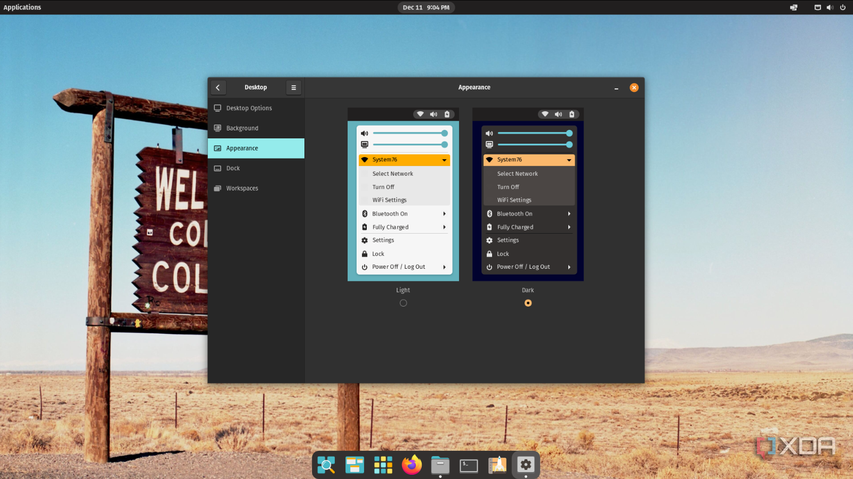Click the power icon in top bar
This screenshot has width=853, height=479.
click(843, 7)
